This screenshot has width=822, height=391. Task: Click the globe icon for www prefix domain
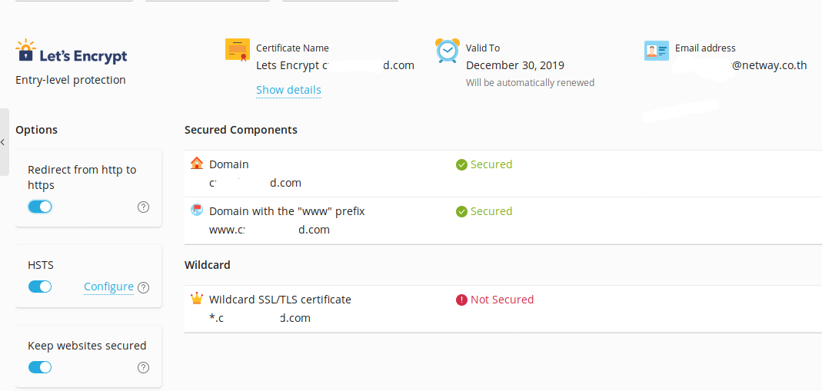coord(197,210)
